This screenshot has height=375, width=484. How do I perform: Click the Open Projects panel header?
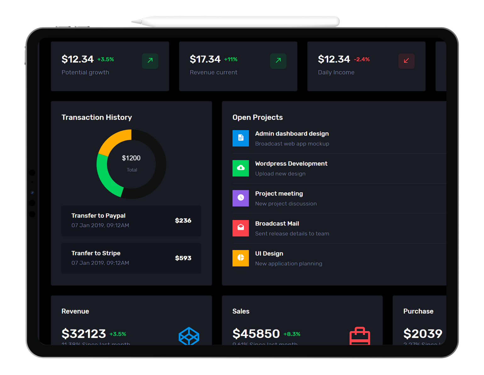[x=257, y=117]
